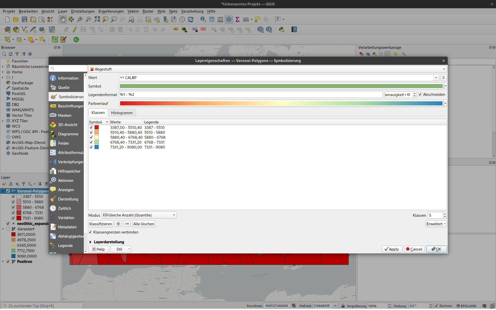Toggle Klassengrenzen verbinden checkbox
The image size is (496, 310).
90,232
